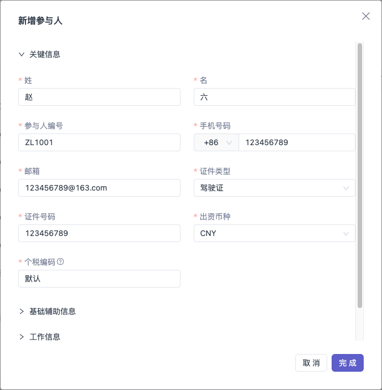This screenshot has width=382, height=390.
Task: Click the 取消 button
Action: pos(311,363)
